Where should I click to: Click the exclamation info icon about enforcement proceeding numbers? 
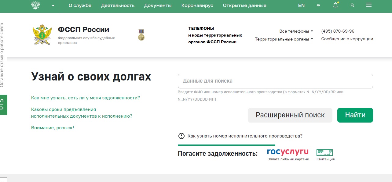point(181,136)
